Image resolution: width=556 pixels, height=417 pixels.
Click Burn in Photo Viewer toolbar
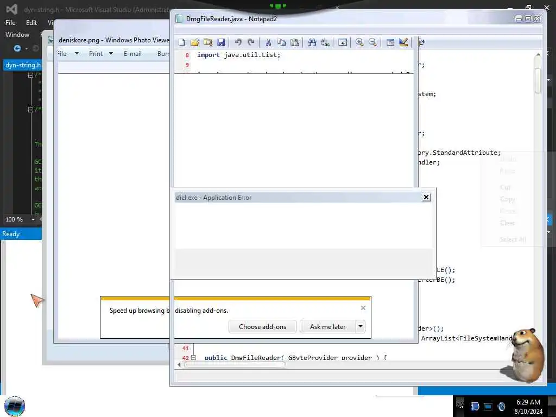click(x=163, y=54)
